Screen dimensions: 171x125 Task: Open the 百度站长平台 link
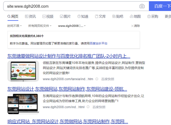pyautogui.click(x=99, y=43)
